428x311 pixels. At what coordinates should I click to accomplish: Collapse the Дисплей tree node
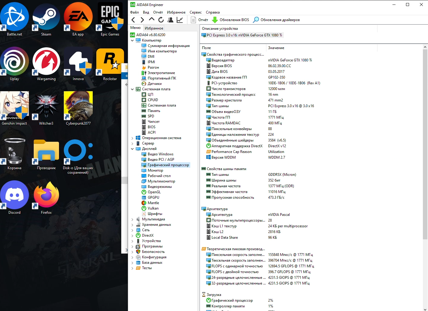[x=132, y=149]
